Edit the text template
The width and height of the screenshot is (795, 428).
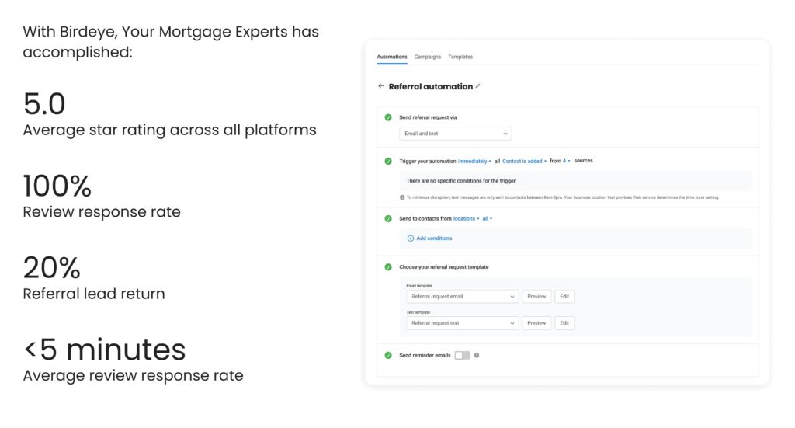[564, 323]
